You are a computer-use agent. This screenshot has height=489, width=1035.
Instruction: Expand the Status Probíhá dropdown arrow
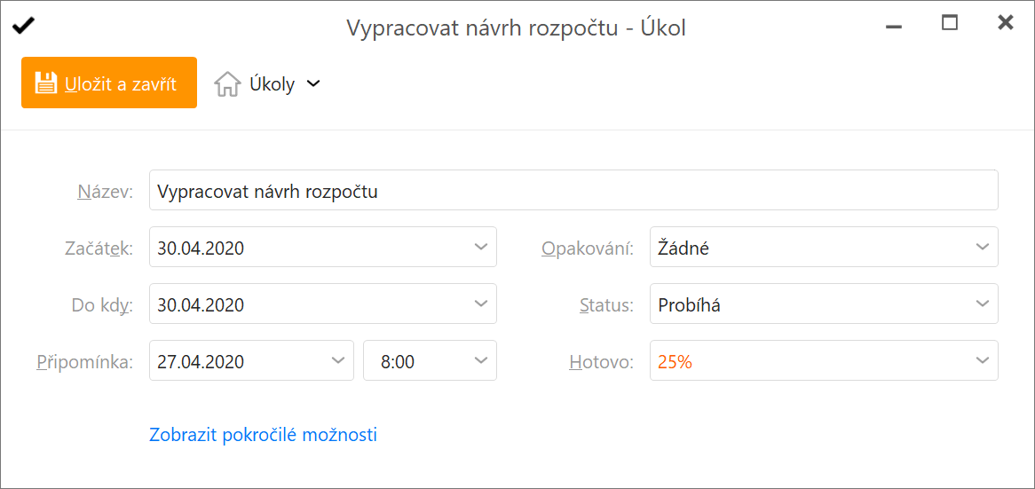(x=983, y=304)
